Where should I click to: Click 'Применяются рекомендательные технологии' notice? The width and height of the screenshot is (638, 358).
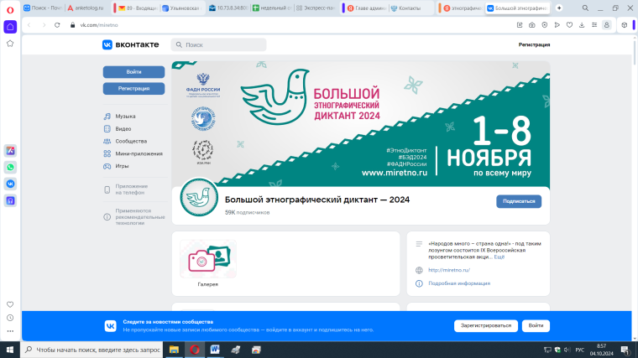click(140, 217)
